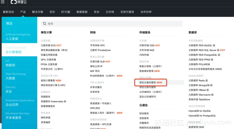Open IPv6转换服务（公测中）link
This screenshot has width=234, height=129.
click(x=102, y=76)
